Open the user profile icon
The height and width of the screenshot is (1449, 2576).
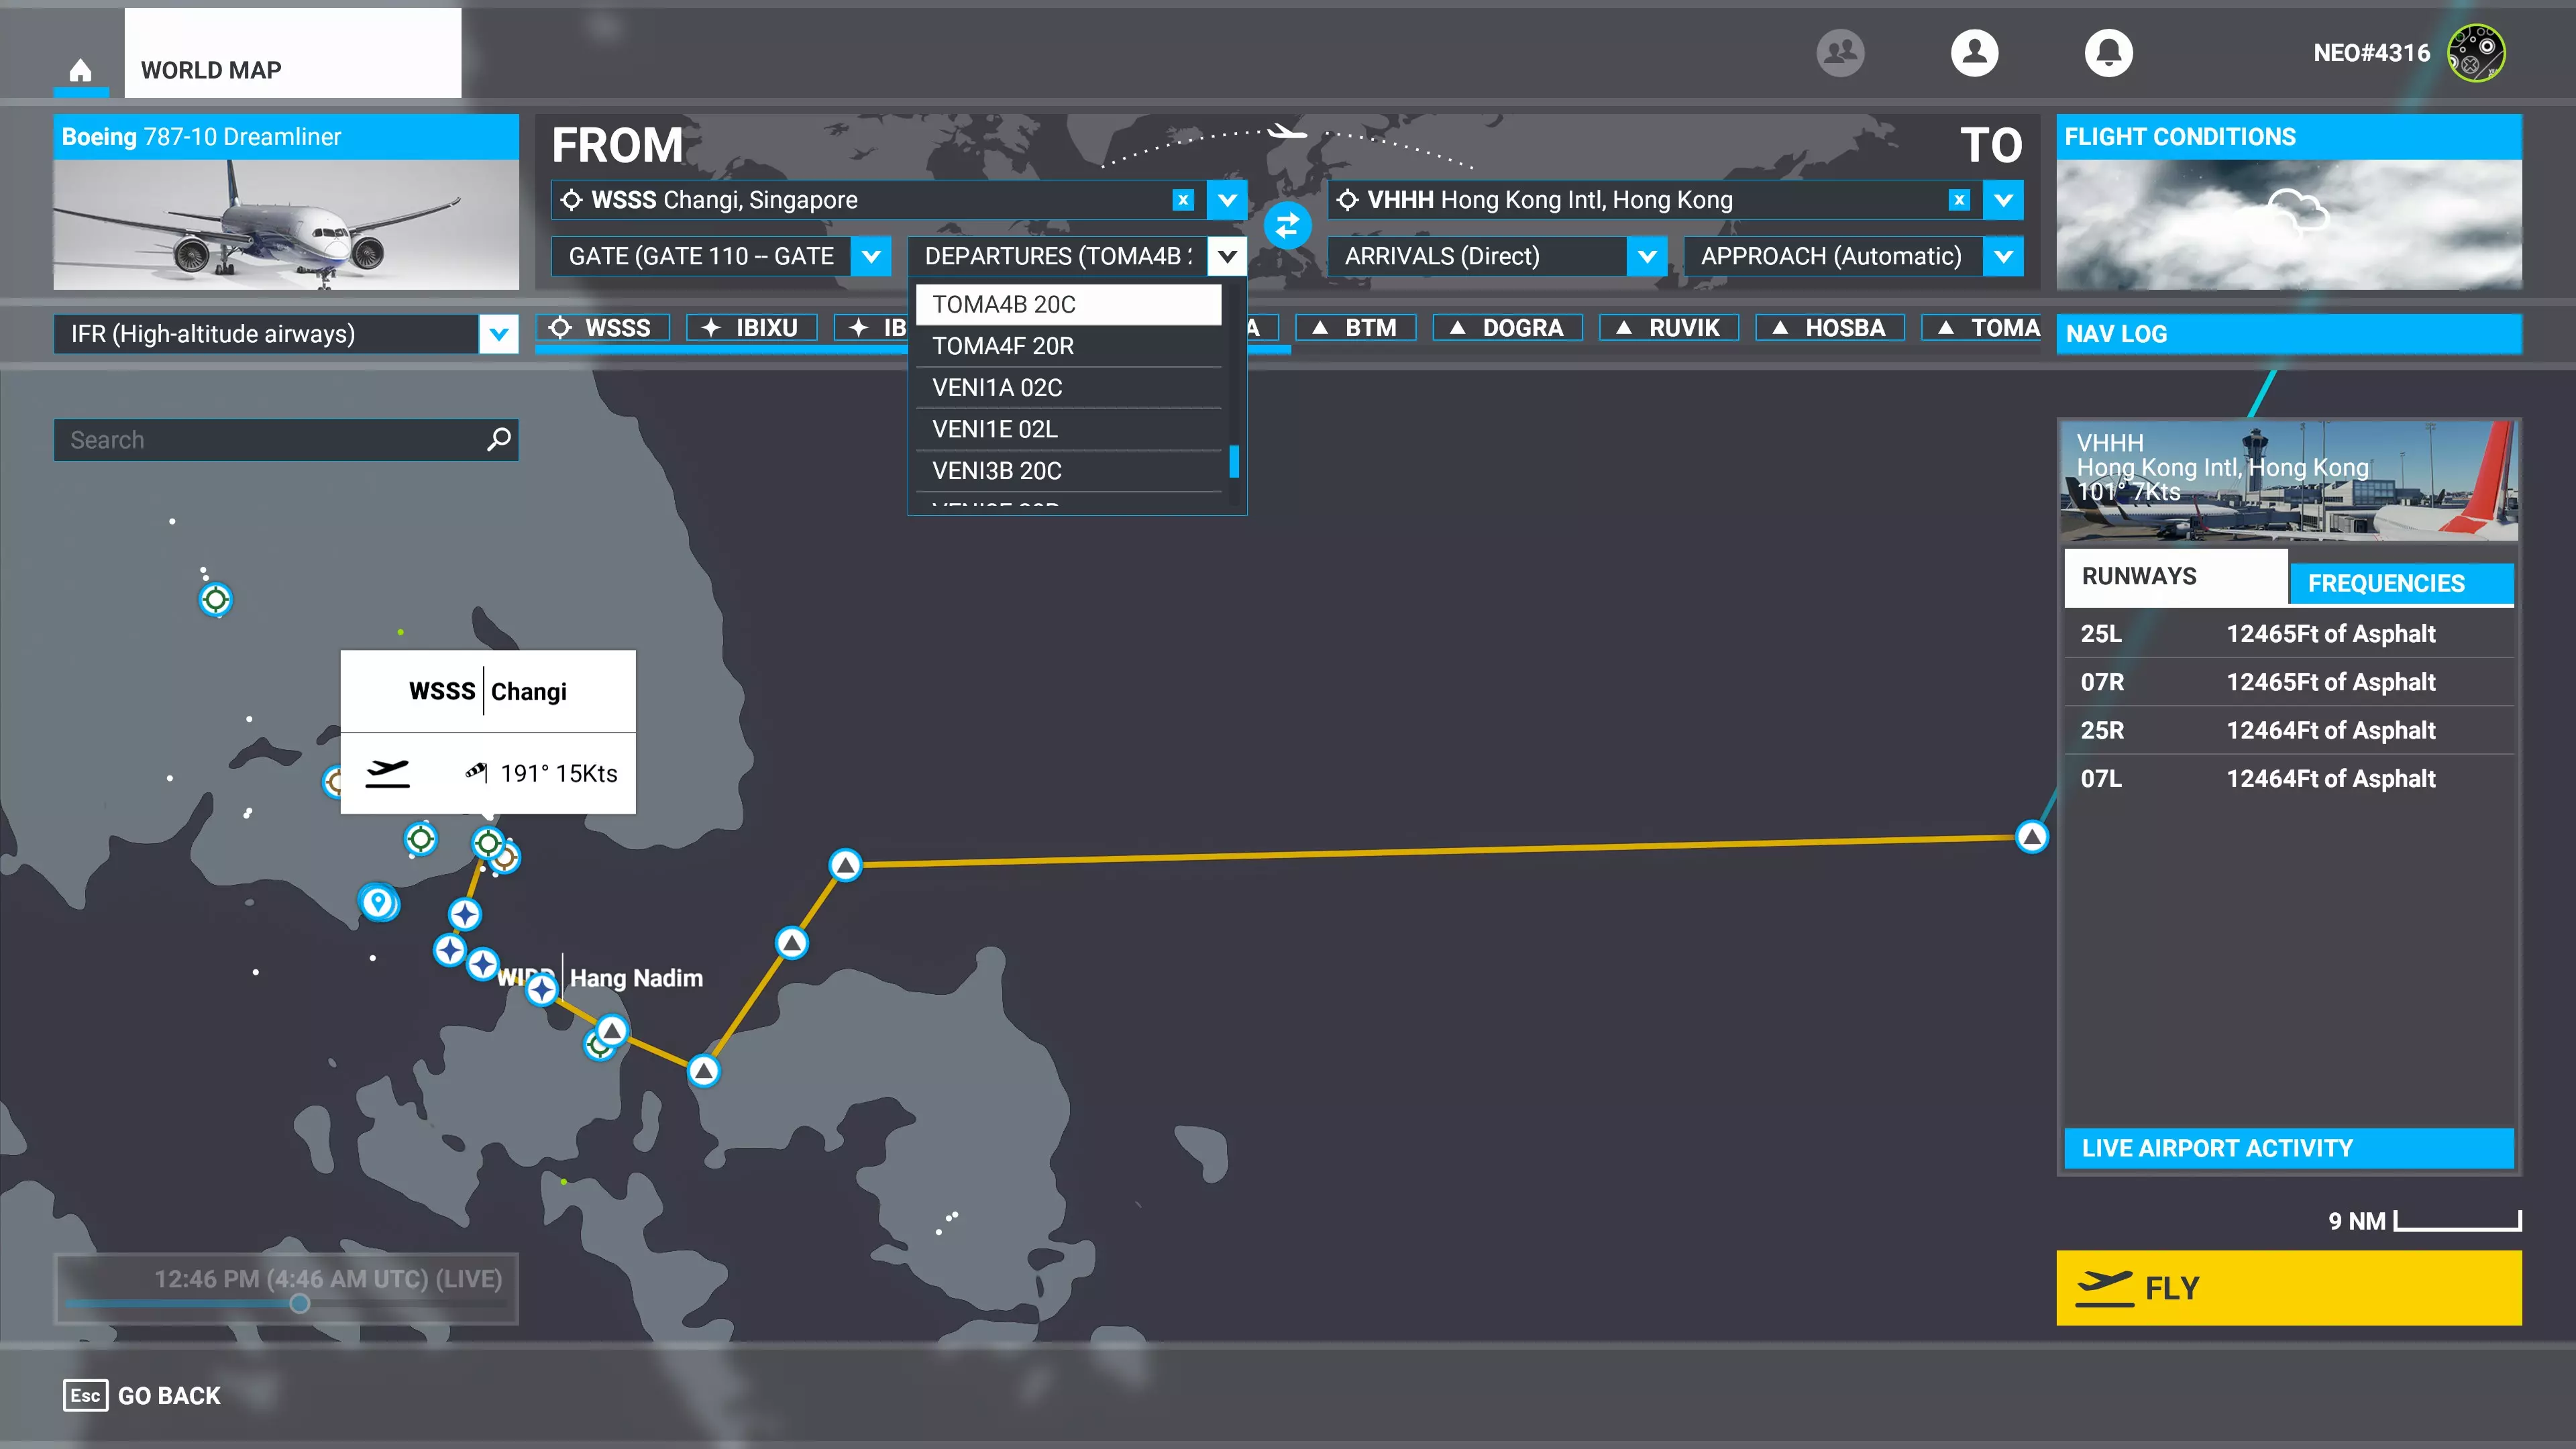[x=1974, y=52]
